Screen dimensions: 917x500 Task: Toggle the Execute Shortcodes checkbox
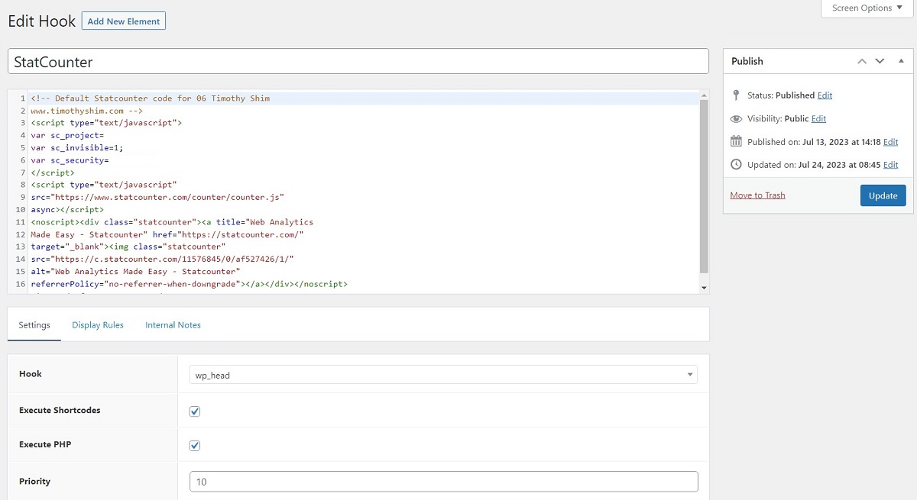pyautogui.click(x=195, y=411)
